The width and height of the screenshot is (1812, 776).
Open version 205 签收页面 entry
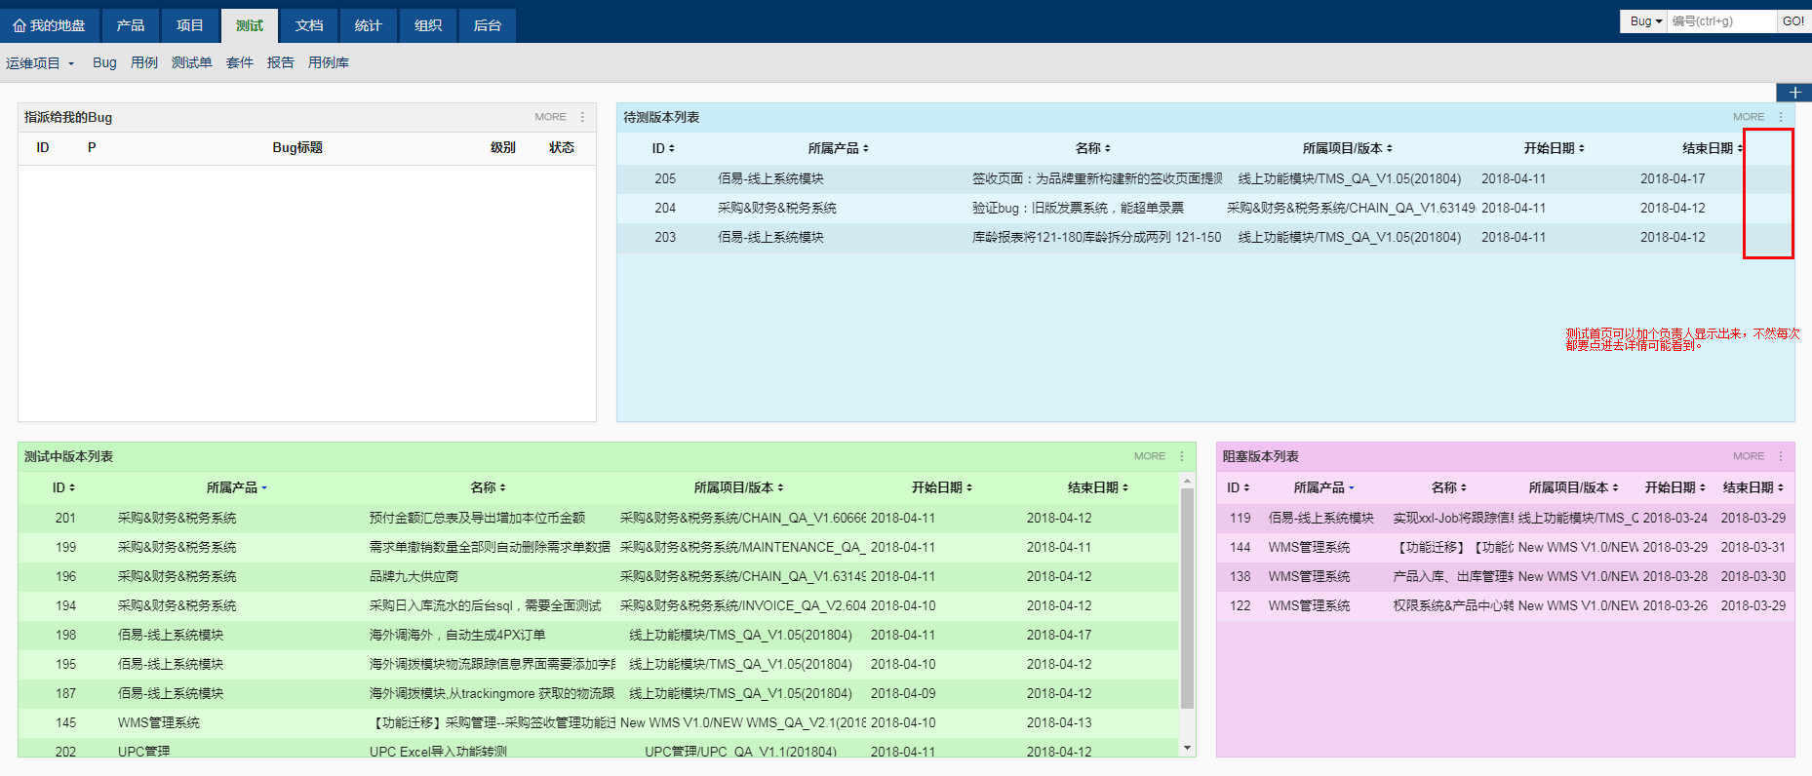pos(1096,178)
